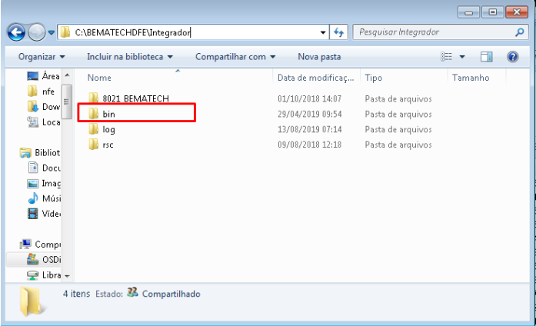The image size is (536, 326).
Task: Click the Compartilhado shared users icon
Action: click(132, 292)
